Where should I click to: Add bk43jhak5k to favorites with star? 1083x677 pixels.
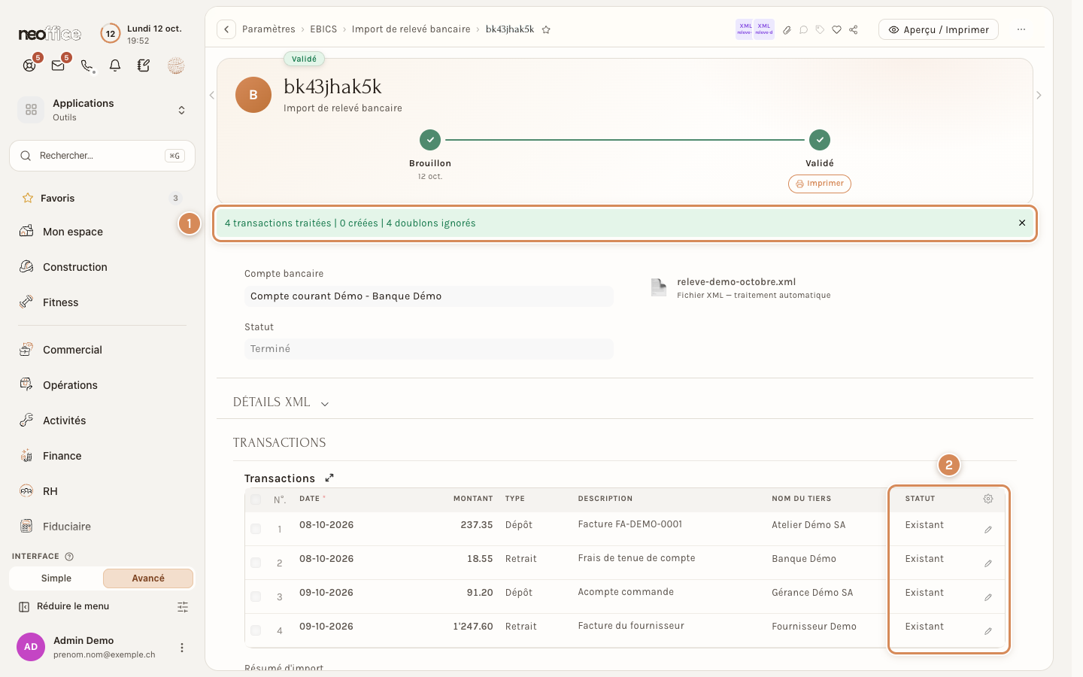546,30
